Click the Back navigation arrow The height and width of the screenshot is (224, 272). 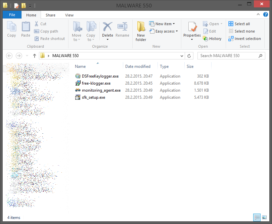pos(9,56)
